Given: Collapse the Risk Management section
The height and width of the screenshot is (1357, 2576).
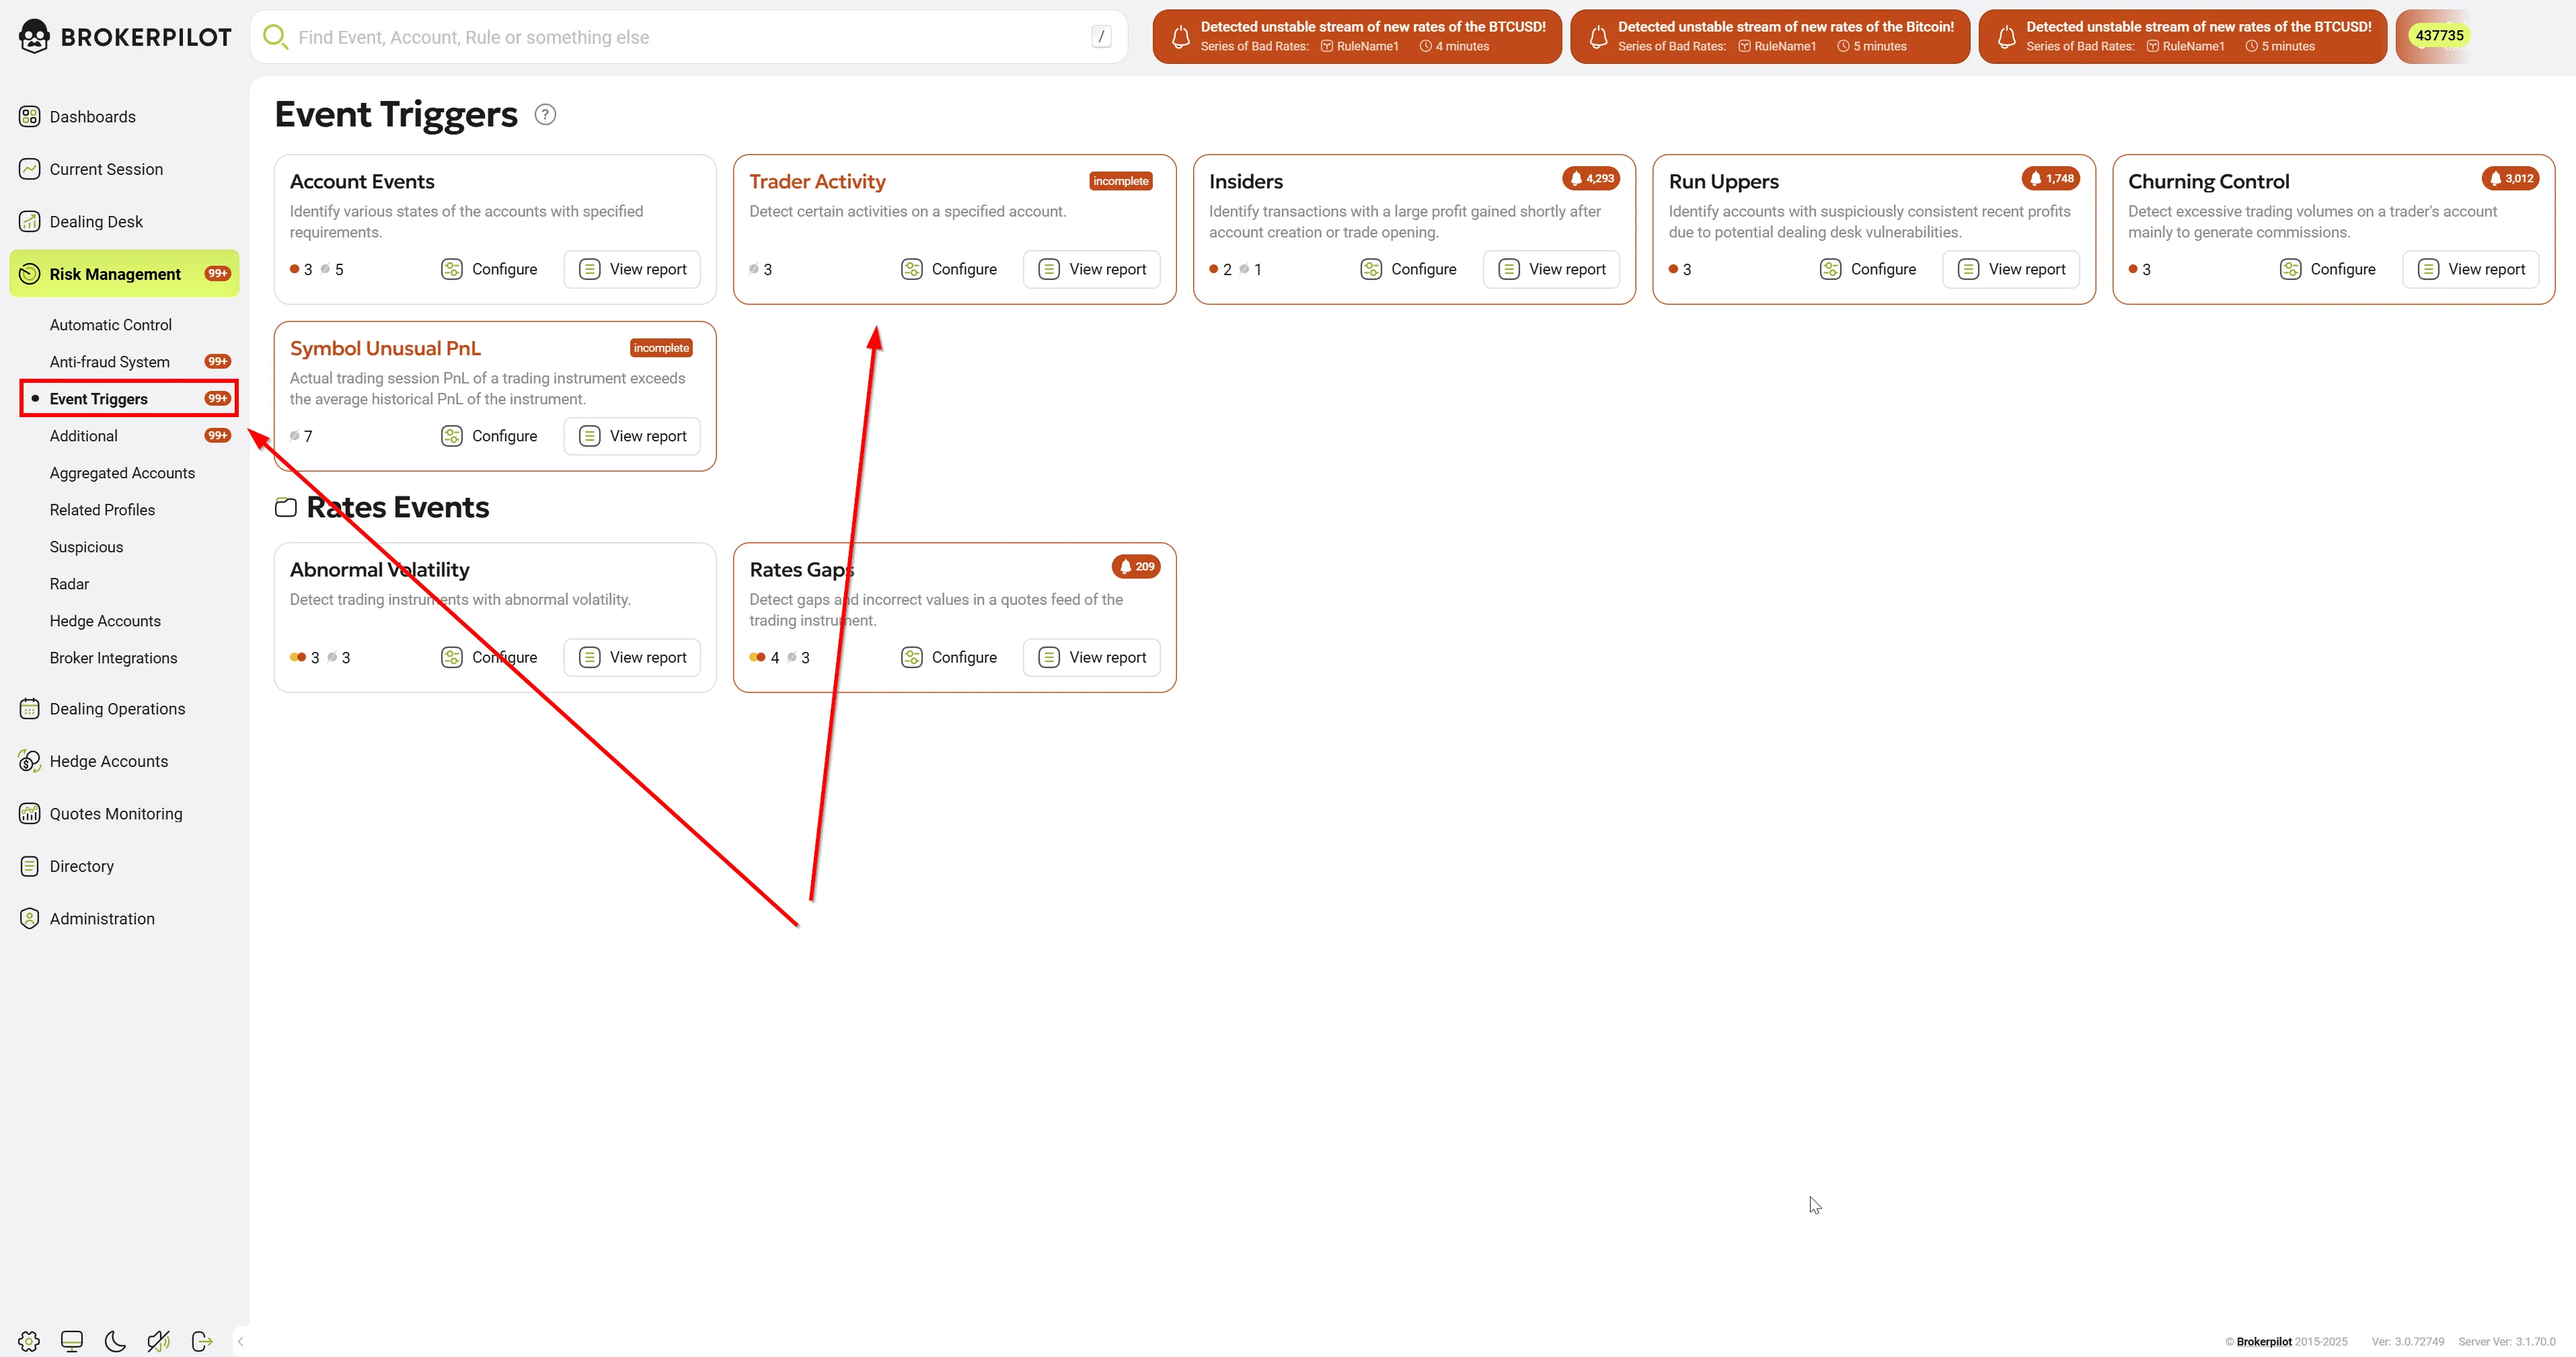Looking at the screenshot, I should (124, 274).
